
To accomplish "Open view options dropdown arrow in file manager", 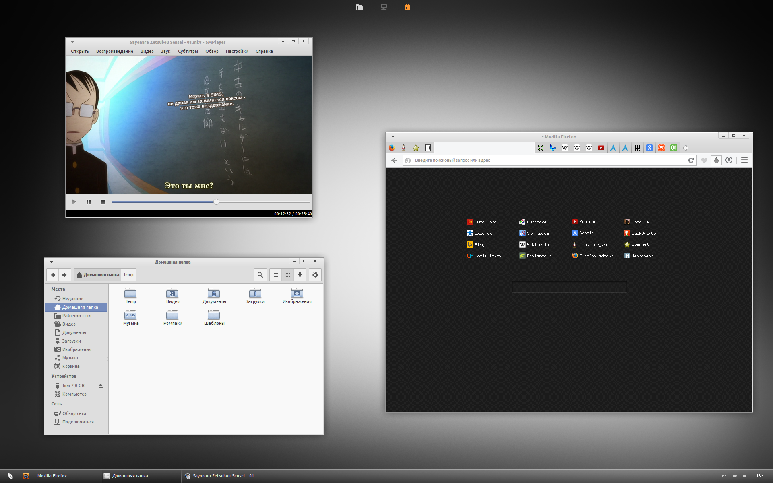I will 300,275.
